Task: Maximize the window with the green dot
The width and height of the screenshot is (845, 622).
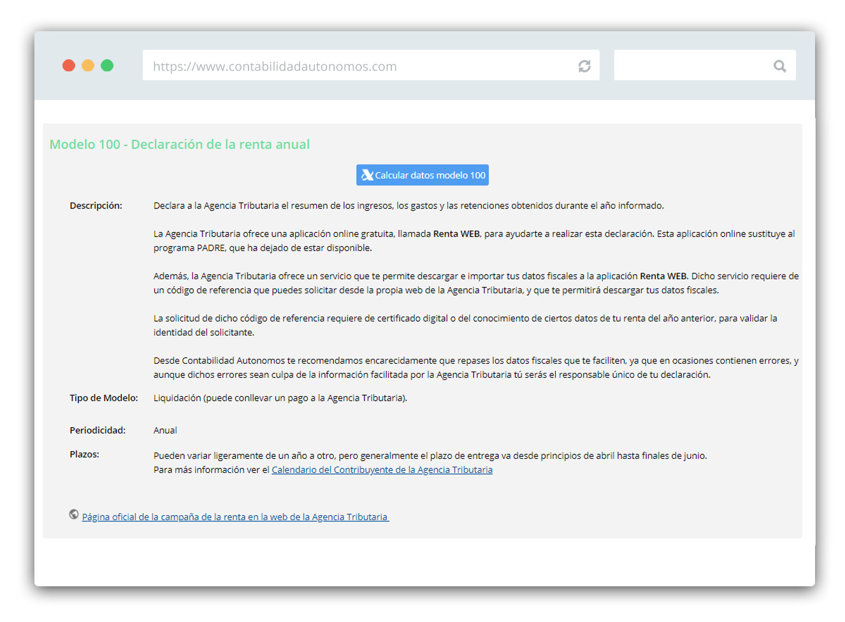Action: tap(107, 66)
